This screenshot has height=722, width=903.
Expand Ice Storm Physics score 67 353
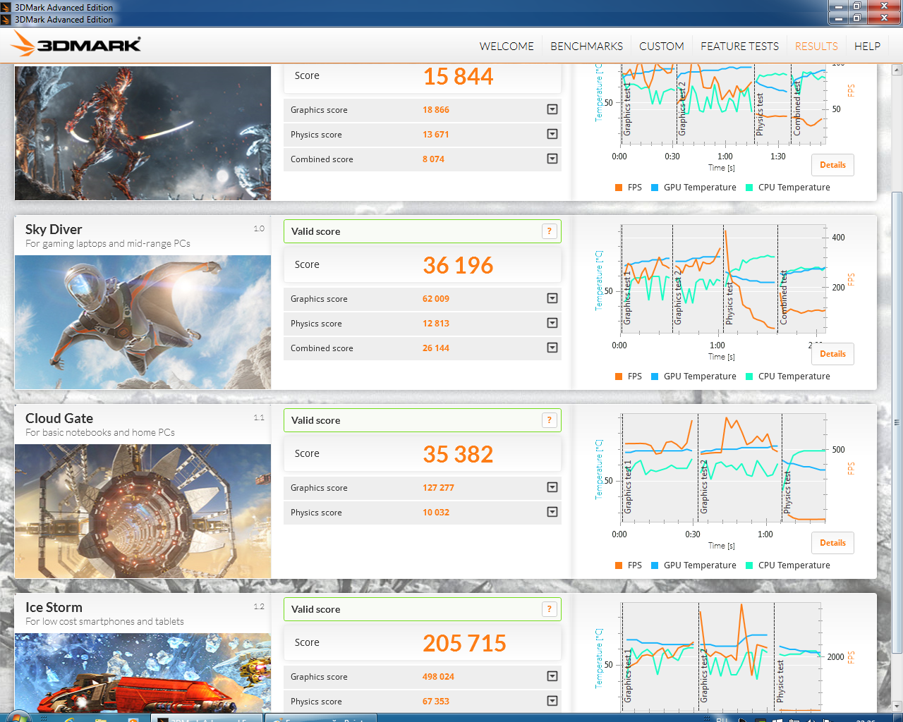(552, 701)
